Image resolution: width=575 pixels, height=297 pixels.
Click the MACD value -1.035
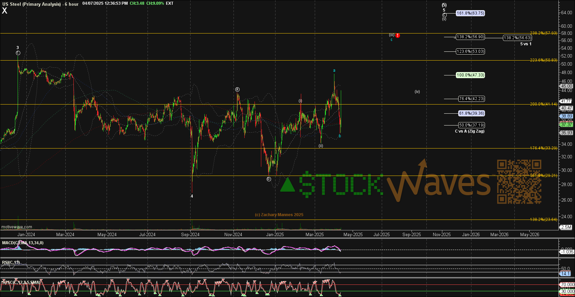pyautogui.click(x=567, y=252)
